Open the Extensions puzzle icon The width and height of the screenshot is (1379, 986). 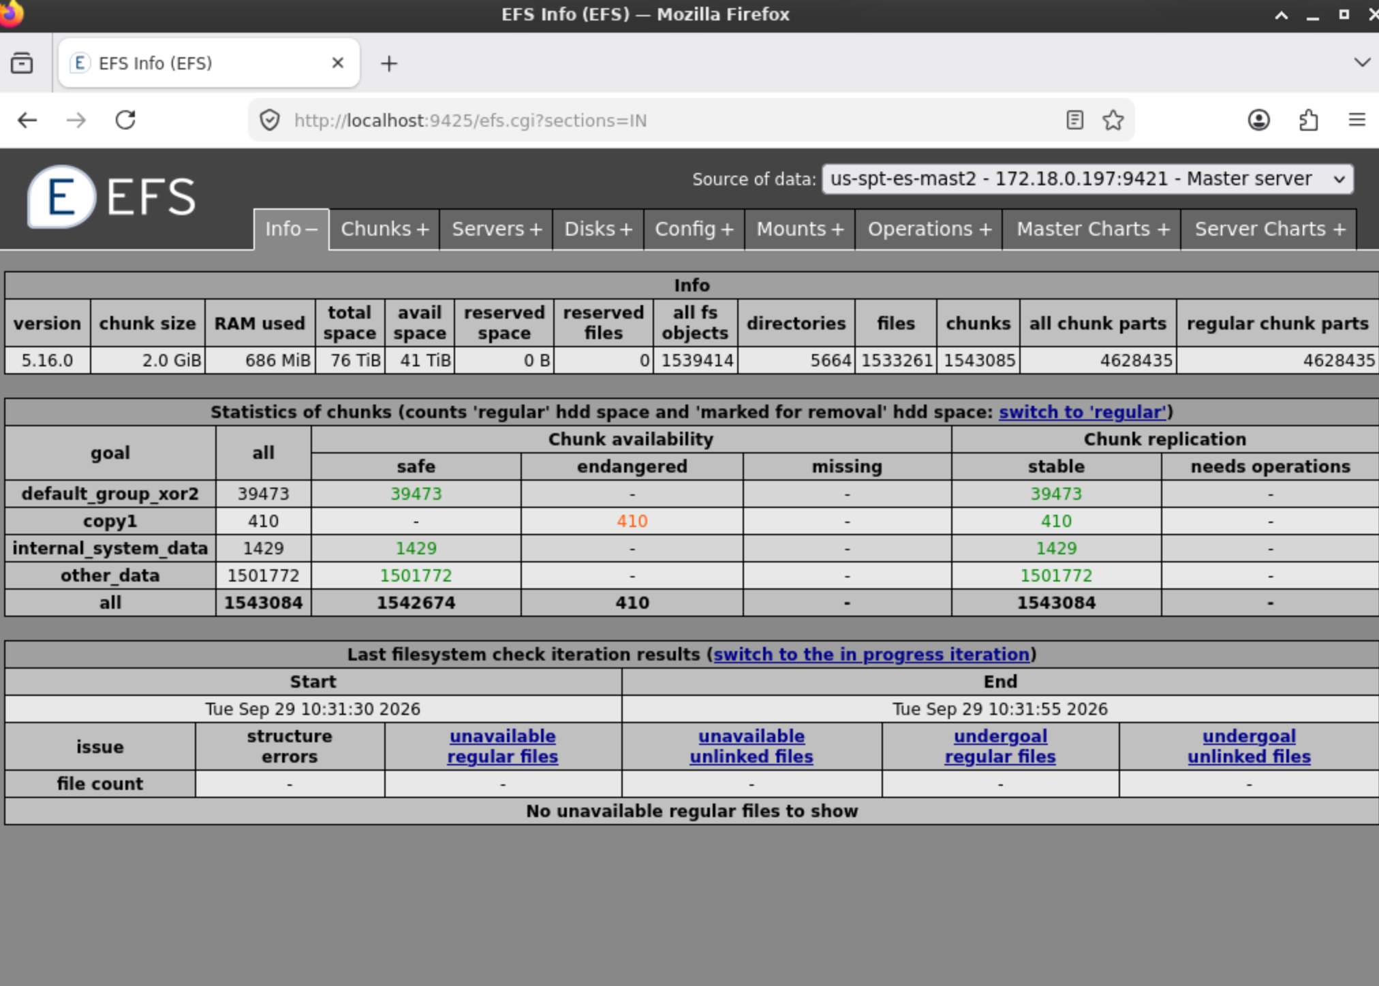tap(1308, 121)
